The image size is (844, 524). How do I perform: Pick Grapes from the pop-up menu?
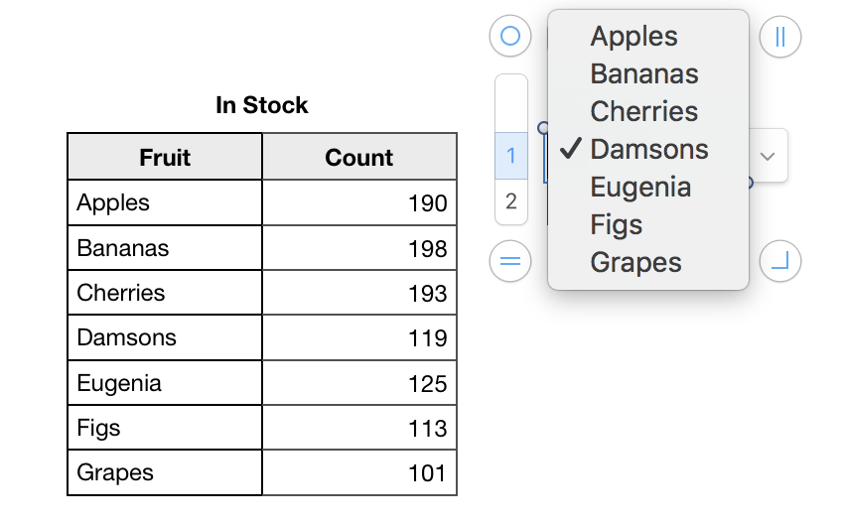click(x=635, y=263)
